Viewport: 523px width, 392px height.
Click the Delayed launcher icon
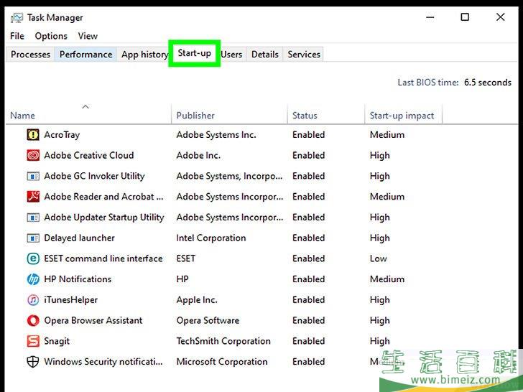33,238
